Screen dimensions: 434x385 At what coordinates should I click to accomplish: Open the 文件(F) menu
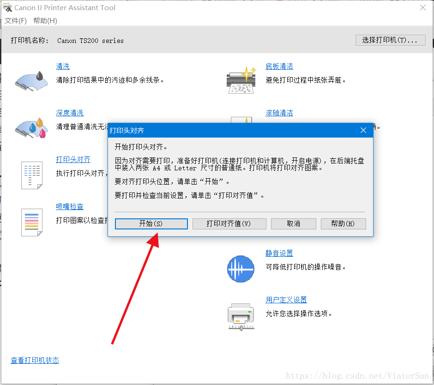(16, 21)
